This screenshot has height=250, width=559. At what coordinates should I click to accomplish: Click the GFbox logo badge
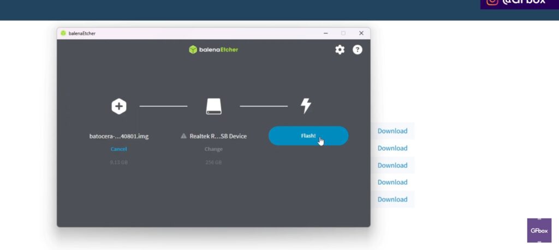pyautogui.click(x=539, y=230)
